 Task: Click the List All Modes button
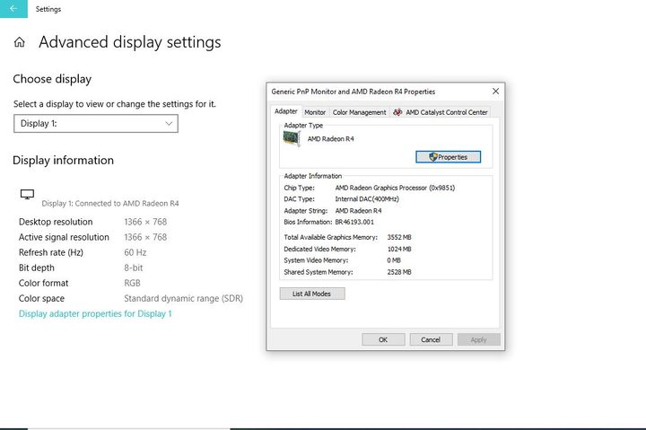312,294
